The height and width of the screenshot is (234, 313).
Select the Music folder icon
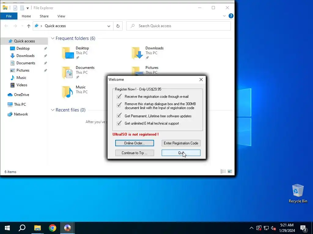[x=68, y=92]
